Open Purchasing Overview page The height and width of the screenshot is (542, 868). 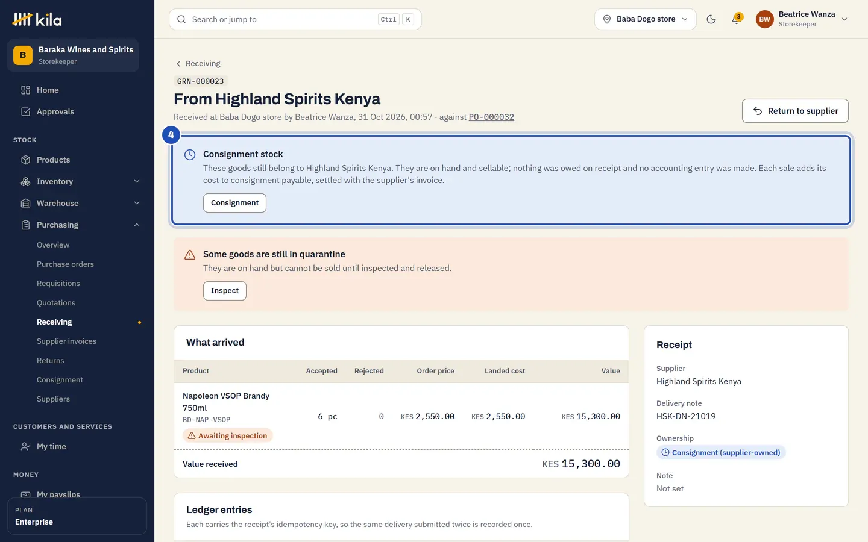point(53,245)
